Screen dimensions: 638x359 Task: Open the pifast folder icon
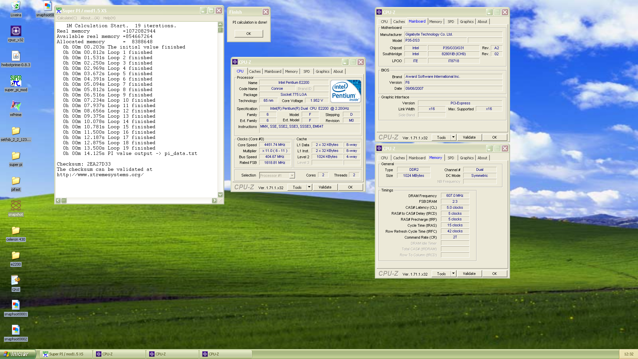click(x=16, y=183)
